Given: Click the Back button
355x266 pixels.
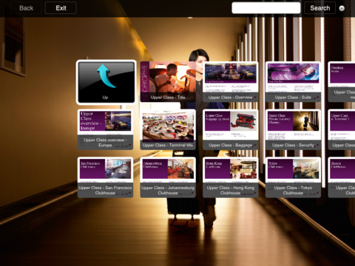Looking at the screenshot, I should point(26,8).
